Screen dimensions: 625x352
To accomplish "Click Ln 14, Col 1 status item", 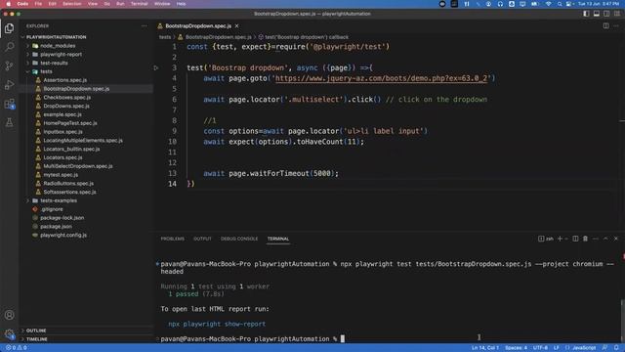I will (x=485, y=348).
